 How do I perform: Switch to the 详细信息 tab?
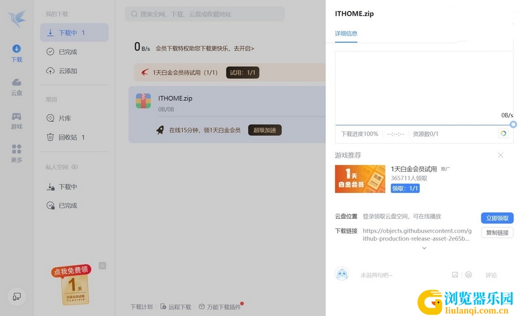(x=346, y=33)
